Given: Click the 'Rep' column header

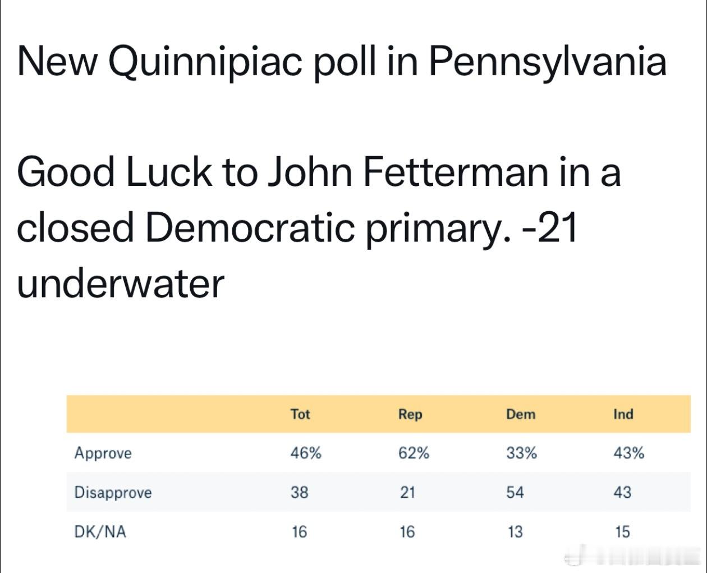Looking at the screenshot, I should tap(410, 414).
